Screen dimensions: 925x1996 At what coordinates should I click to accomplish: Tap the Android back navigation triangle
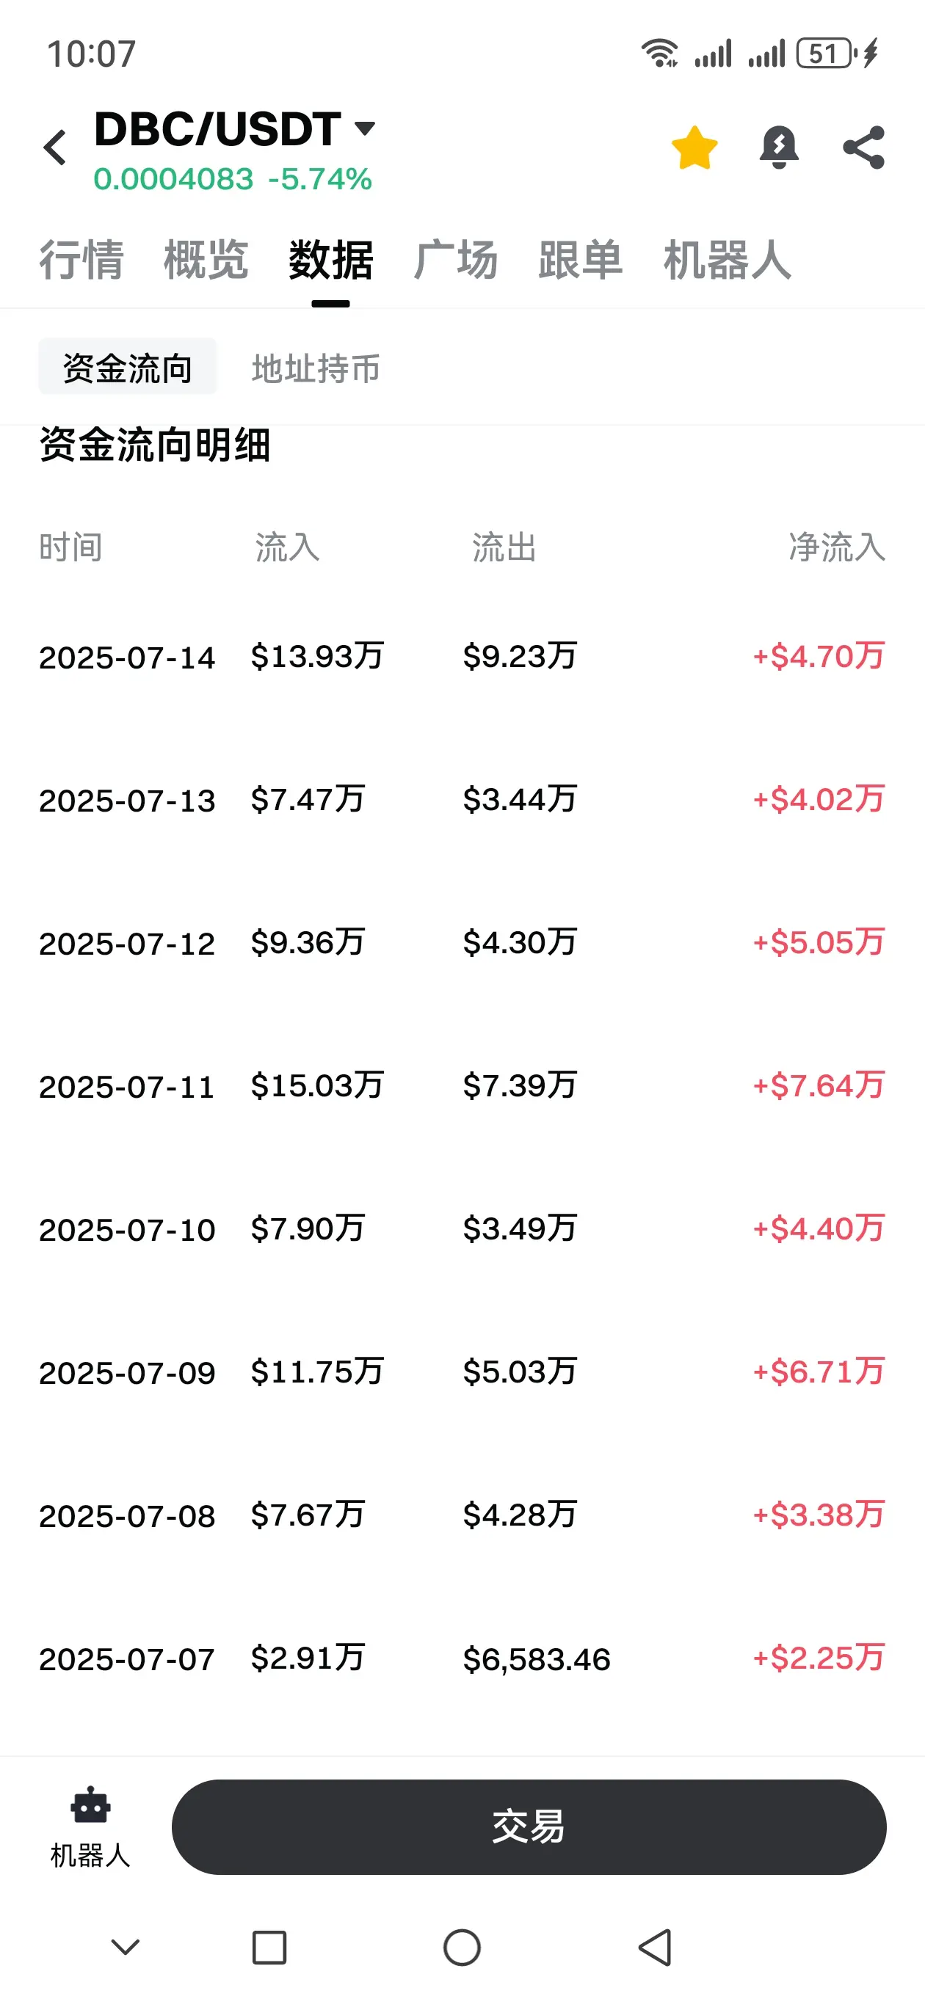pyautogui.click(x=655, y=1947)
